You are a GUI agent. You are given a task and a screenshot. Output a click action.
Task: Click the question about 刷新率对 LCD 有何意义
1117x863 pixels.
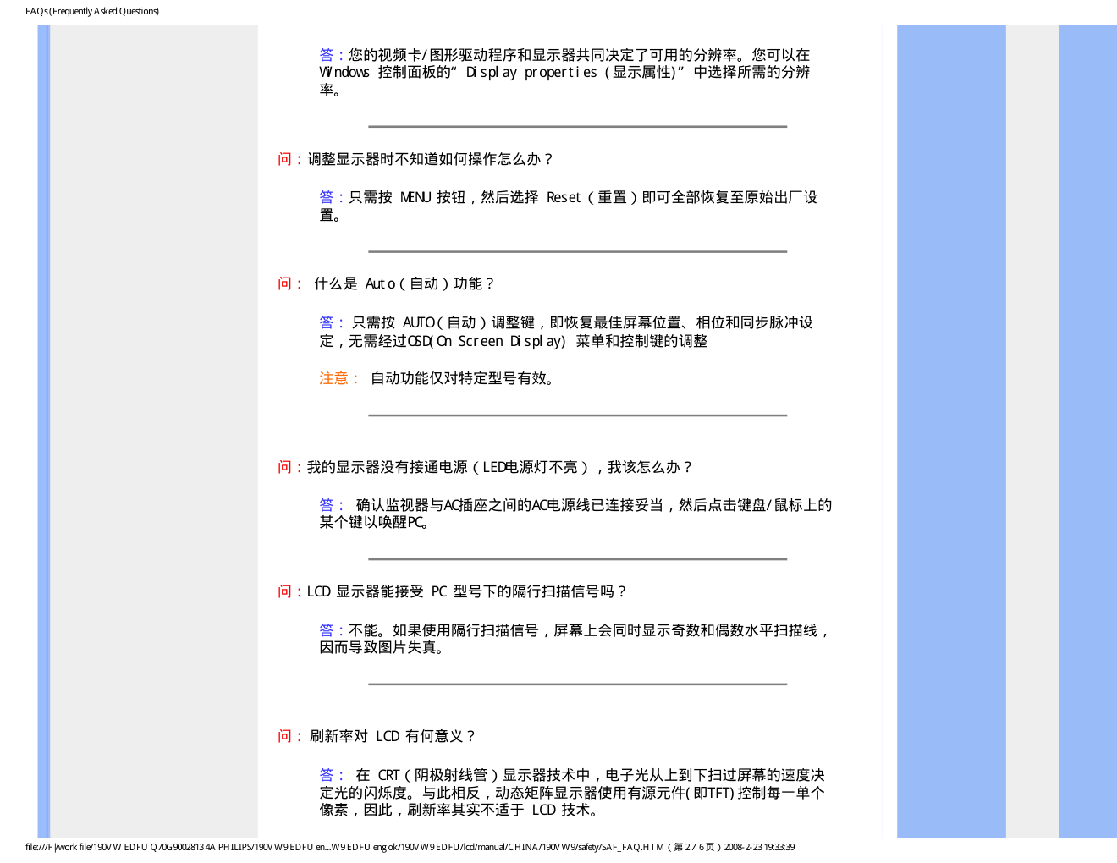(x=392, y=736)
